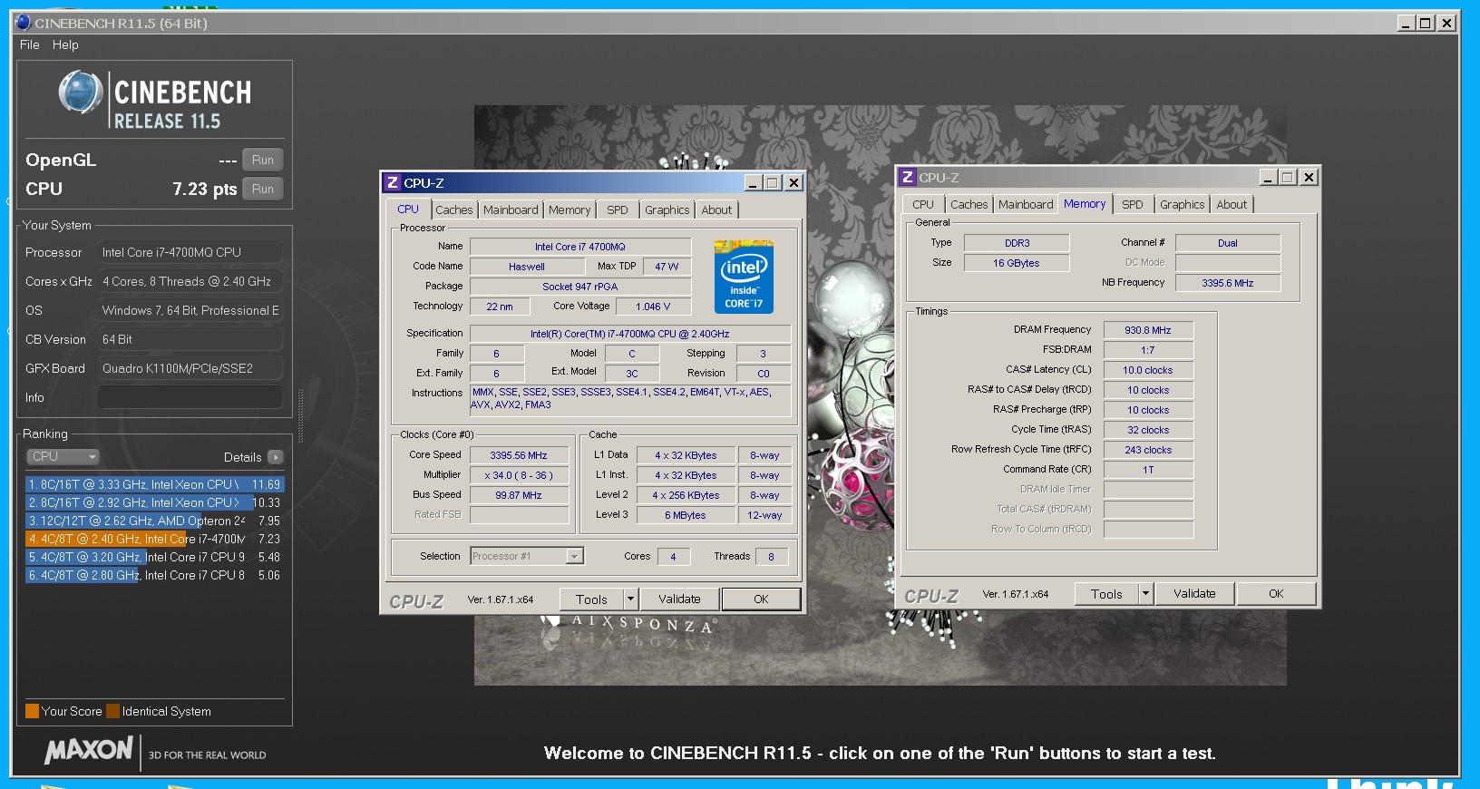Click the Info input field
The image size is (1480, 789).
point(190,397)
